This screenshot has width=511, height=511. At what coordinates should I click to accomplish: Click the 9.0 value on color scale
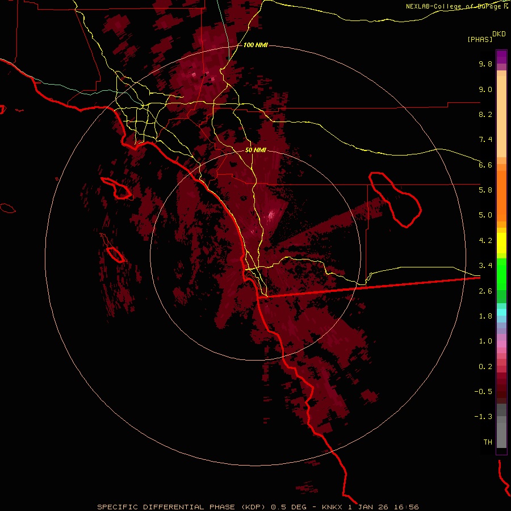(485, 89)
